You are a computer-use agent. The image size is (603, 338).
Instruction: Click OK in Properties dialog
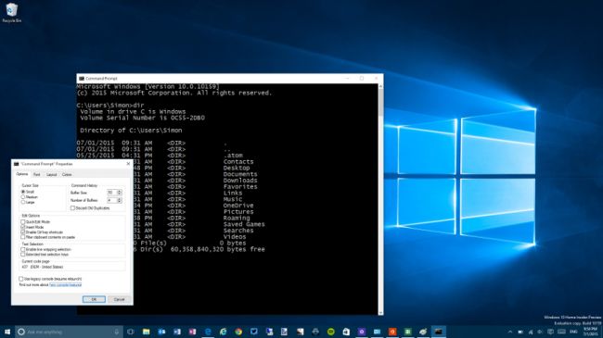(94, 299)
